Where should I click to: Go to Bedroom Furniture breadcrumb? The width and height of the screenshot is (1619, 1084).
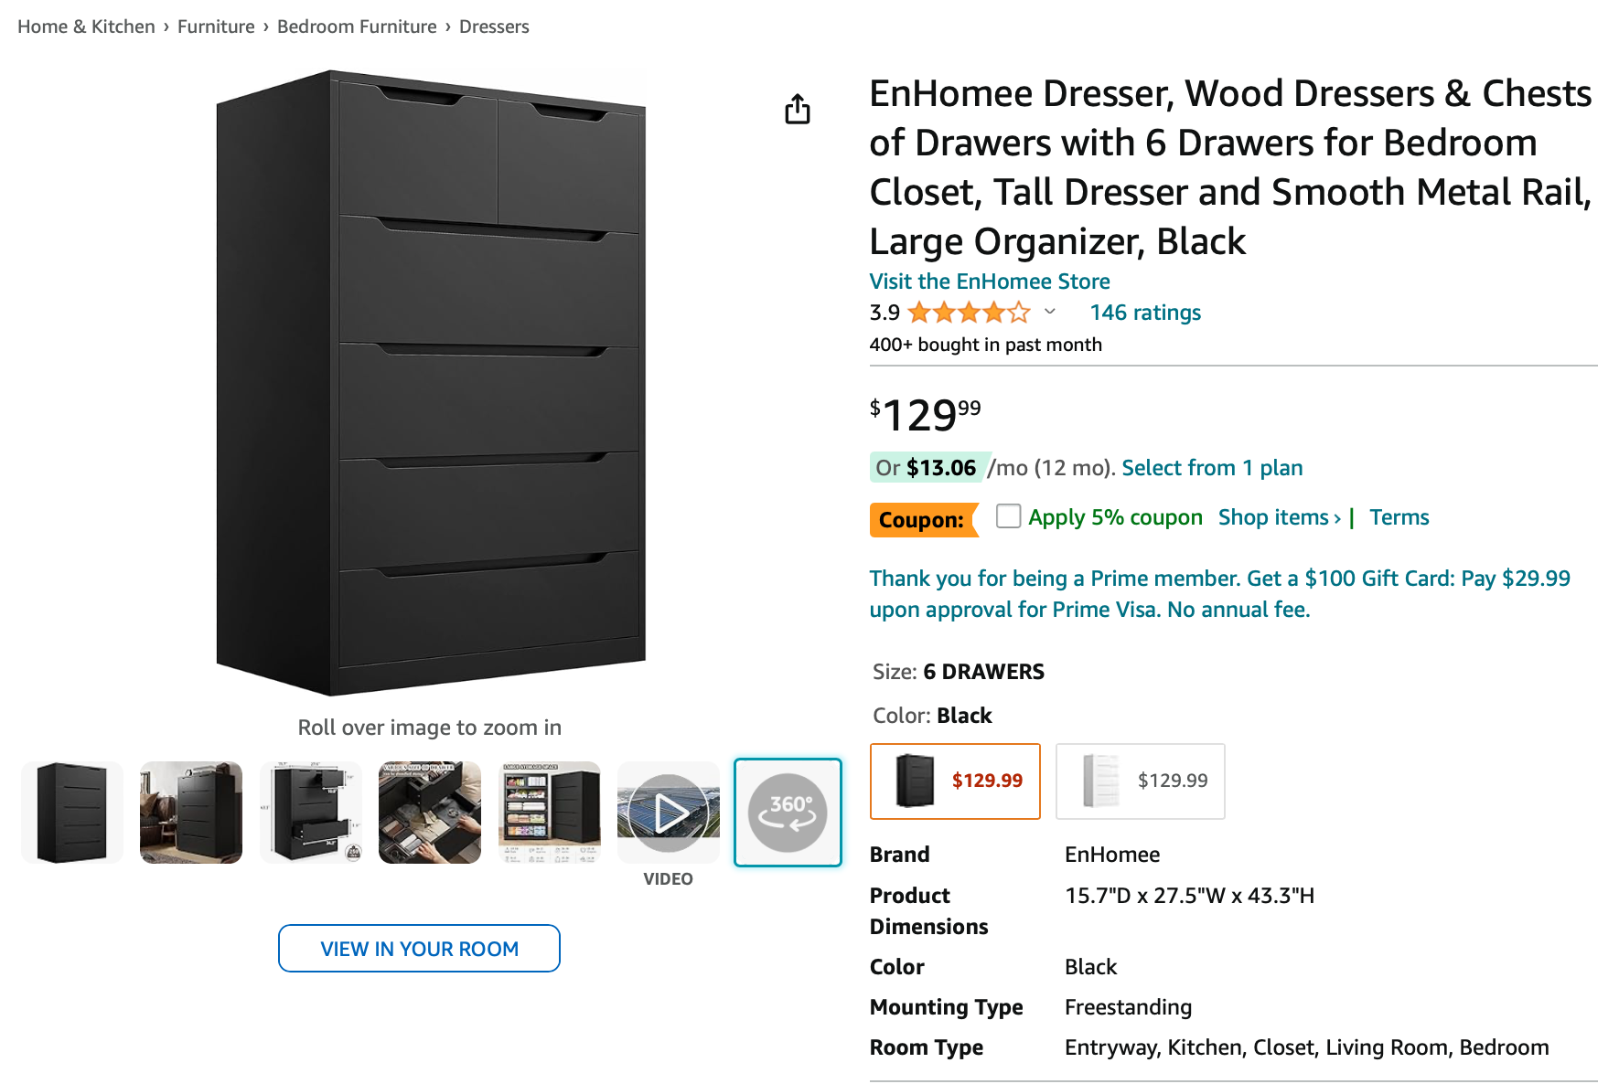point(357,27)
